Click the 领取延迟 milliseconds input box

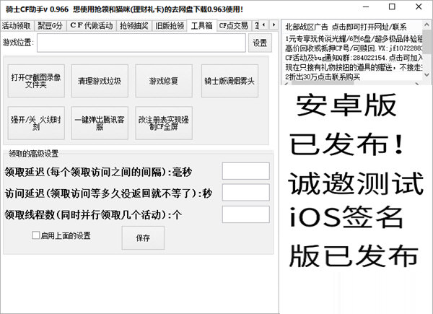tap(246, 171)
